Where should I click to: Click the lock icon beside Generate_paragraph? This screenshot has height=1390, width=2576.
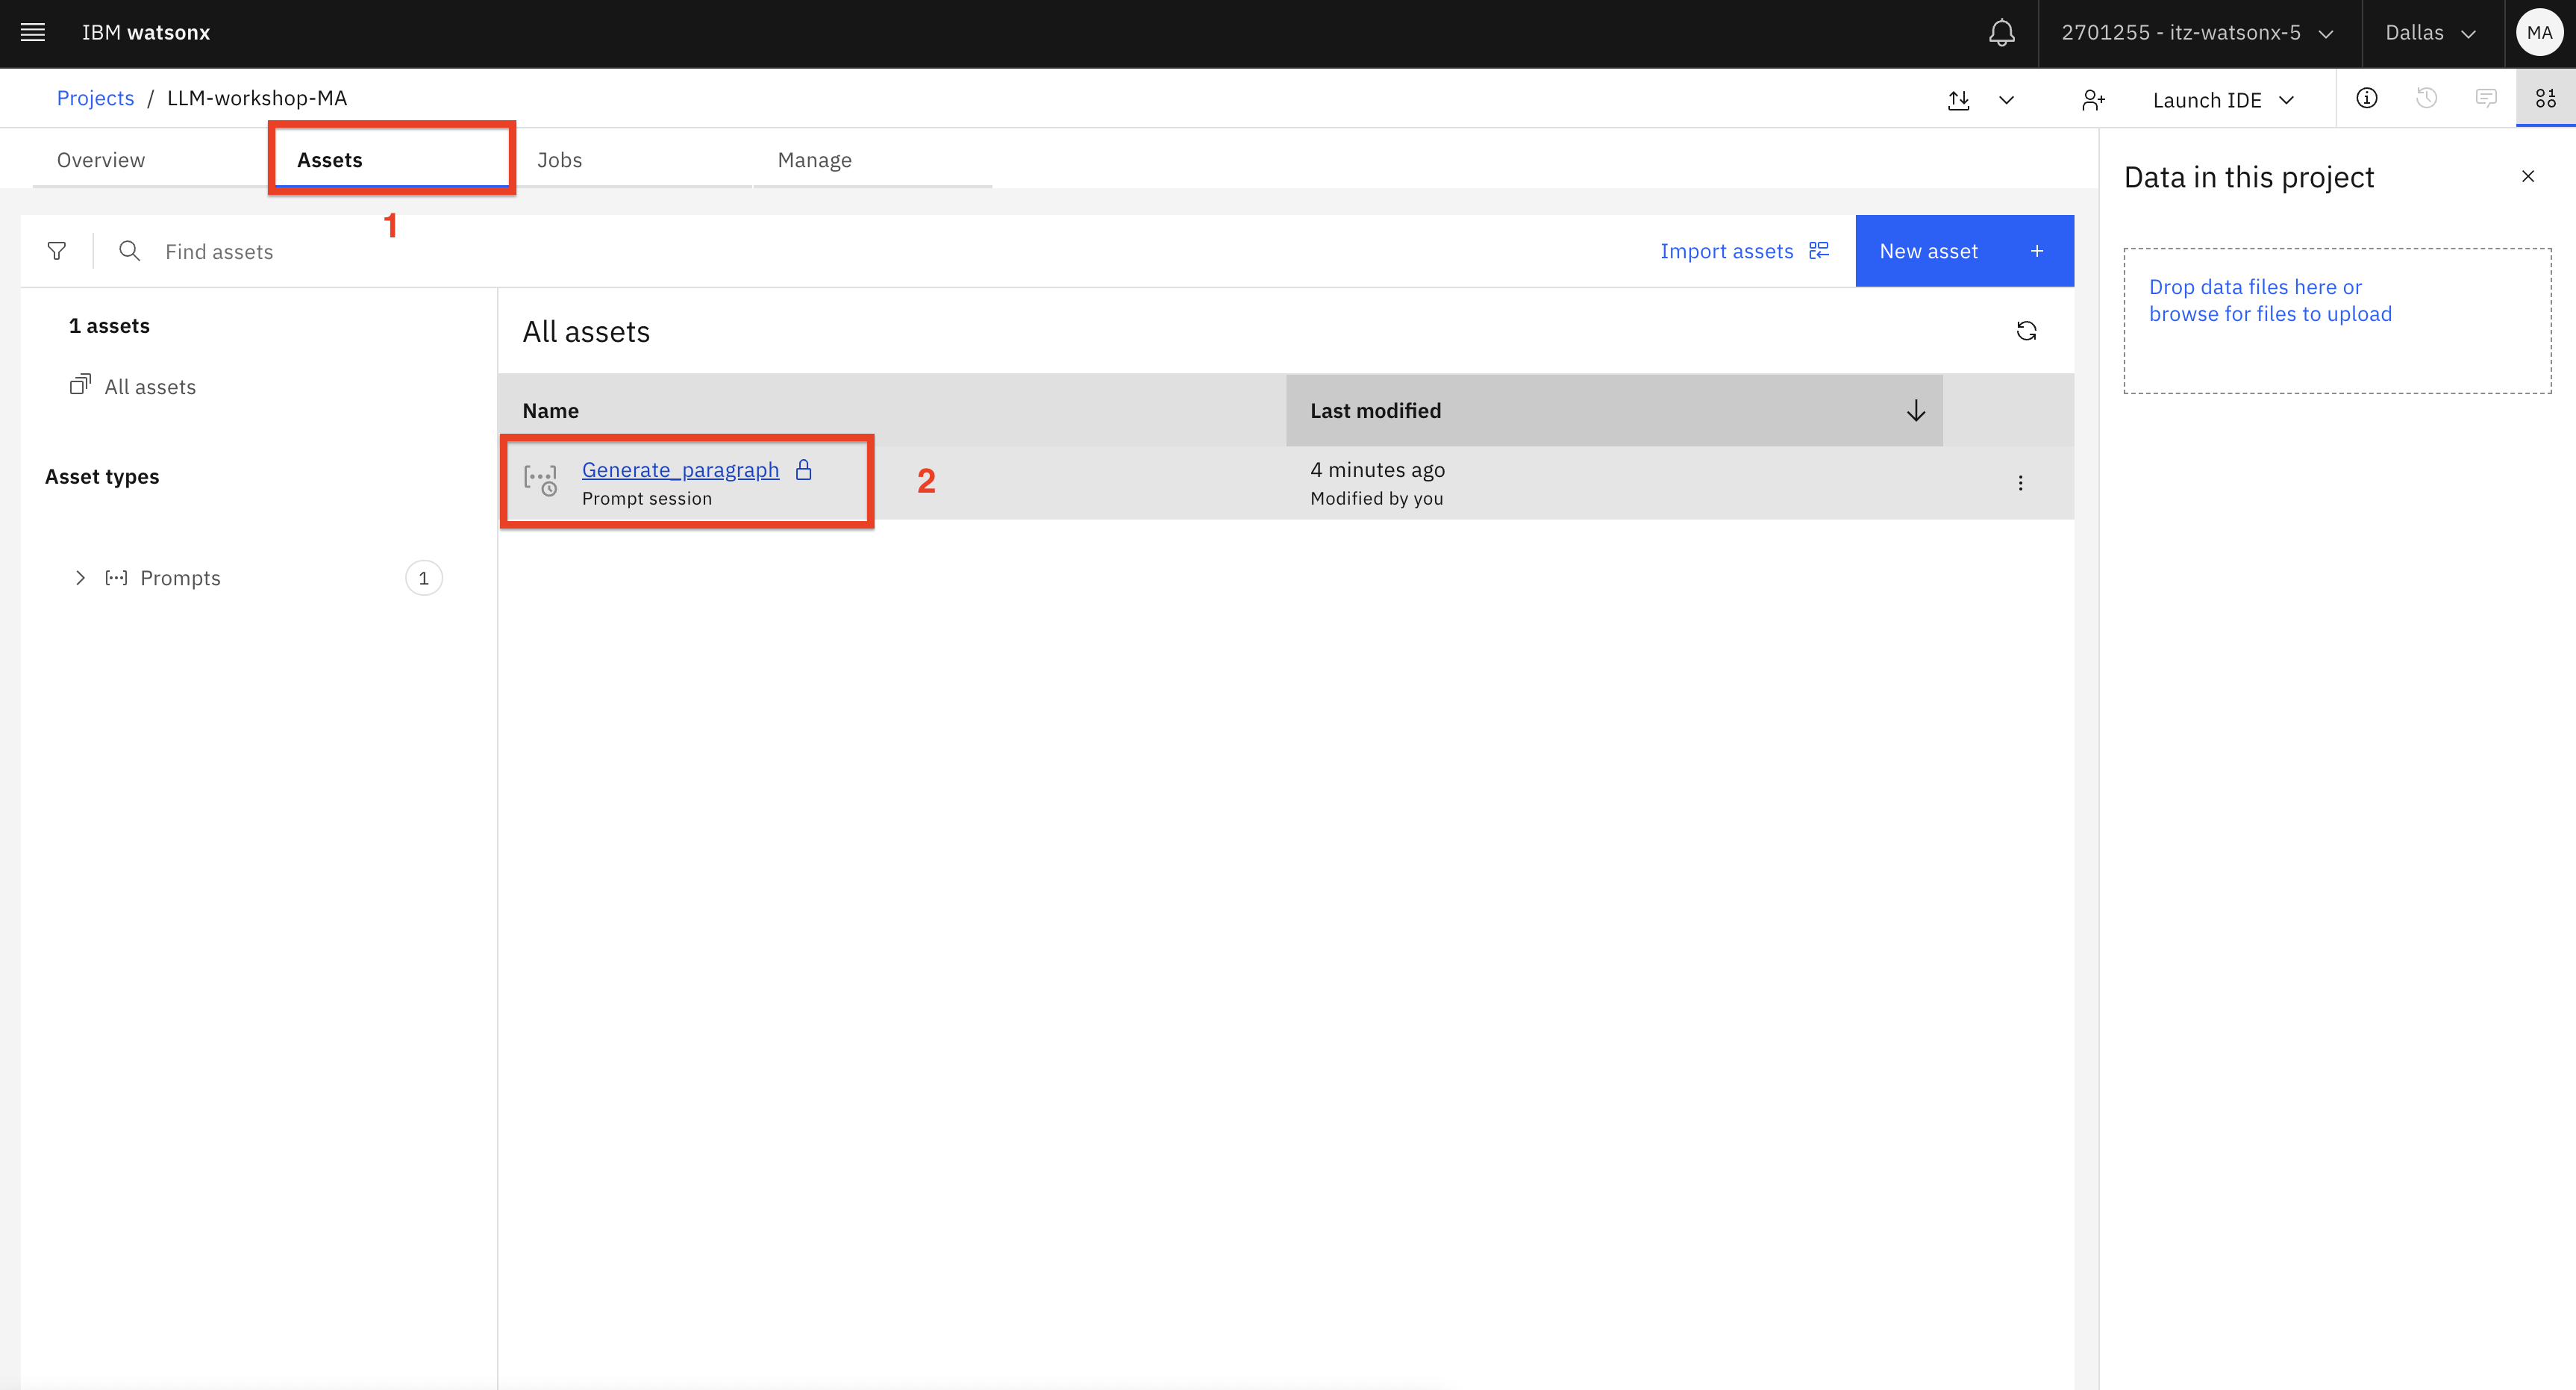[803, 470]
